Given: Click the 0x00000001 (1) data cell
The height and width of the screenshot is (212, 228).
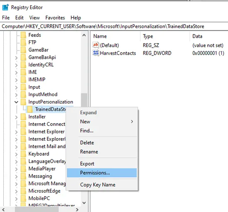Looking at the screenshot, I should point(208,53).
